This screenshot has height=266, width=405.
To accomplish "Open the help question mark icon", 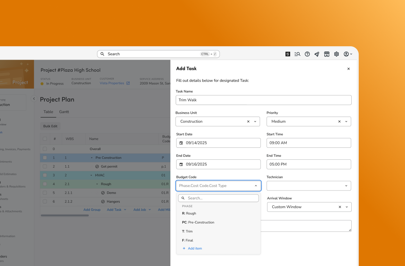I will click(x=307, y=54).
